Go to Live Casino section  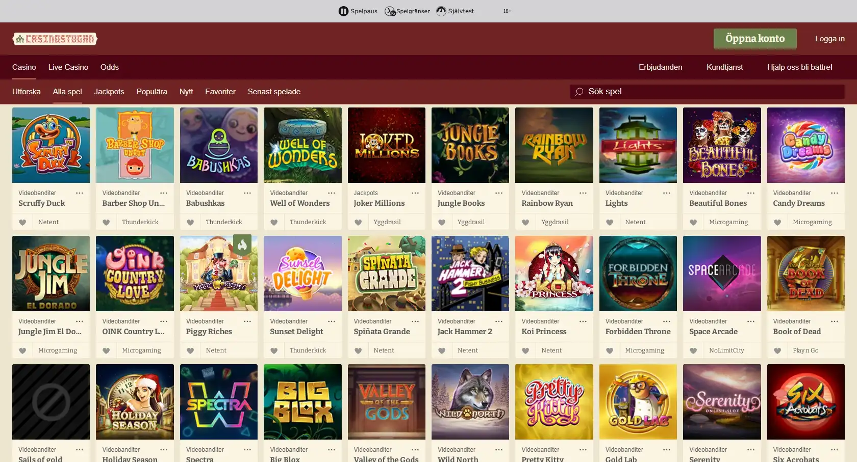(68, 67)
